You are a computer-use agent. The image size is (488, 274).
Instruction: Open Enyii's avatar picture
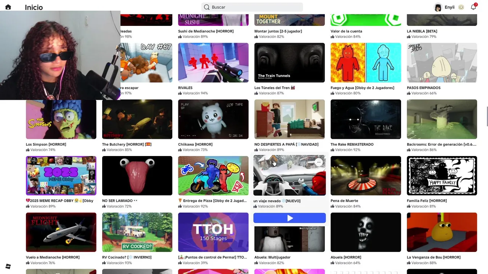pos(438,7)
